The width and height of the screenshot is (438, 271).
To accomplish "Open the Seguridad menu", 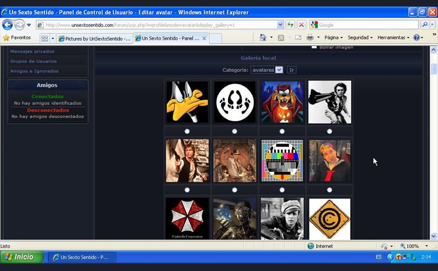I will pyautogui.click(x=360, y=37).
